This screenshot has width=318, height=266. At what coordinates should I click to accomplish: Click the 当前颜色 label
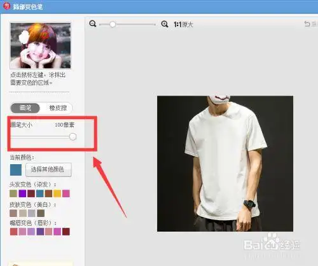pos(22,157)
